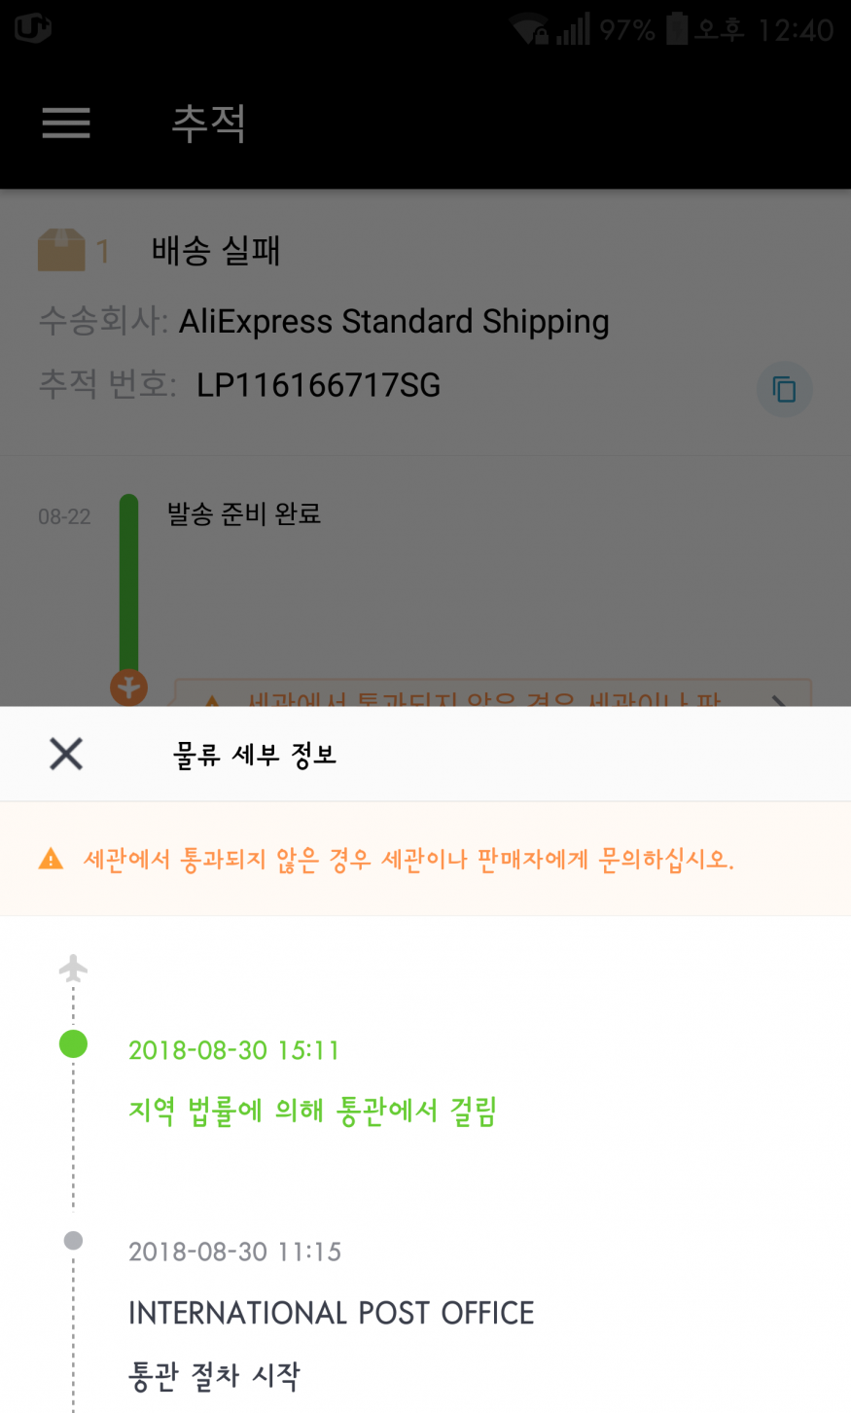Tap the package box icon
The image size is (851, 1413).
(x=61, y=251)
